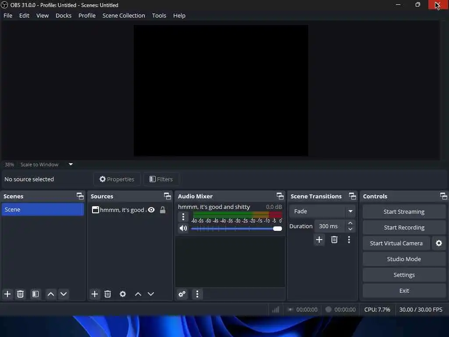Decrease transition duration with down arrow

[350, 229]
